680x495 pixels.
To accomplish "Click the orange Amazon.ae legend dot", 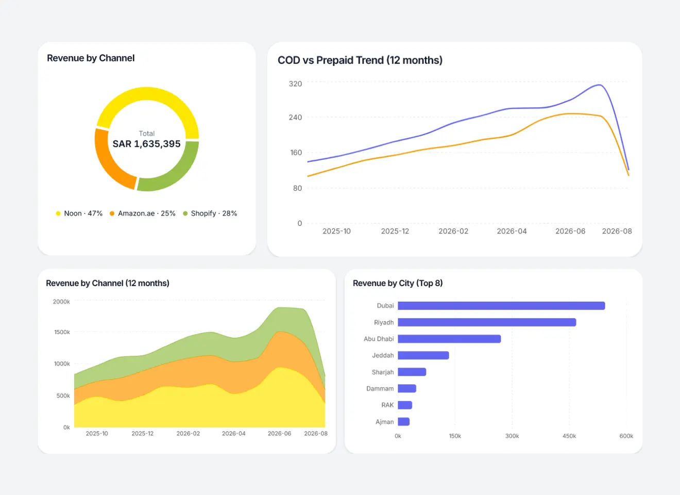I will (112, 213).
